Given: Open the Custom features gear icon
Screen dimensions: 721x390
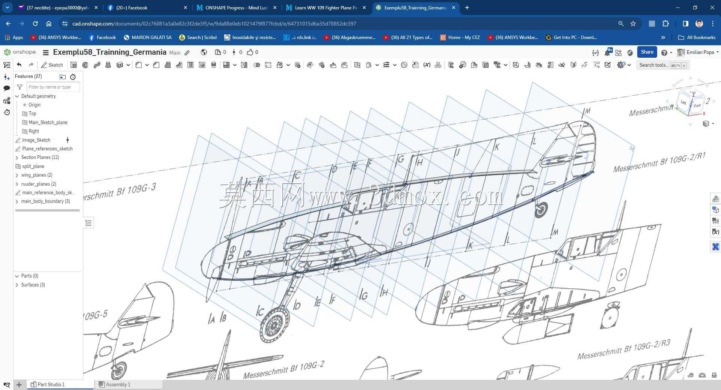Looking at the screenshot, I should (621, 65).
